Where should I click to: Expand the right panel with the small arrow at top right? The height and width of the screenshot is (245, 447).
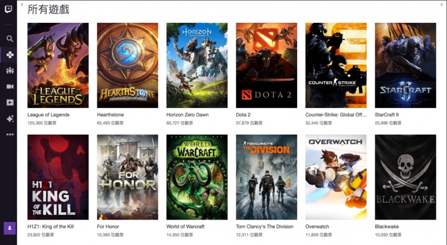point(441,5)
